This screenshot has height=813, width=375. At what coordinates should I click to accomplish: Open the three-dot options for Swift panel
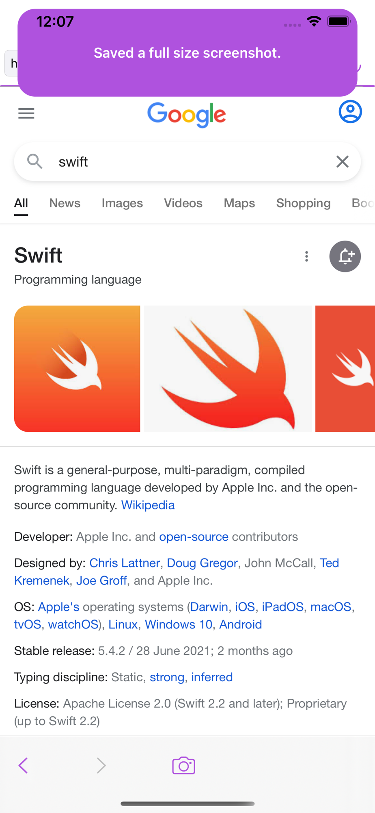(x=306, y=256)
